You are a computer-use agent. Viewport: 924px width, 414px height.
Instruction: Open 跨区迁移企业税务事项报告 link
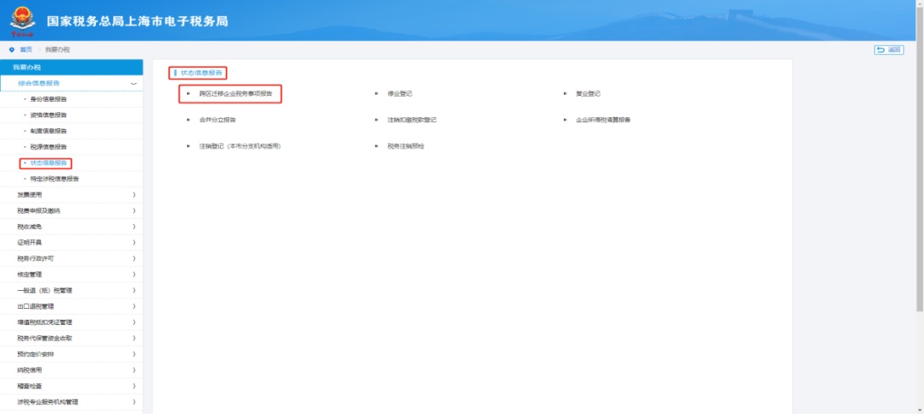point(235,93)
